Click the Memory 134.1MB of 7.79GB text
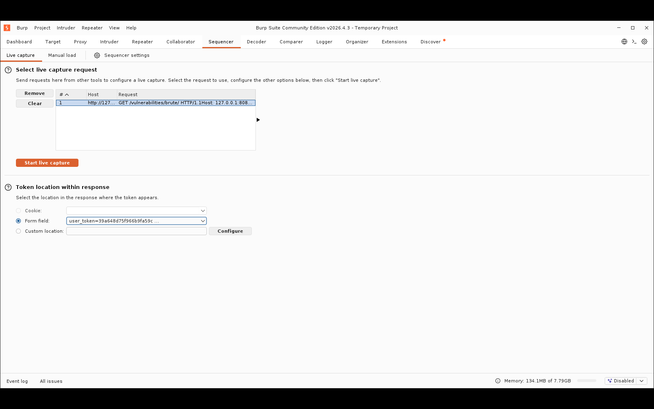The image size is (654, 409). point(538,381)
